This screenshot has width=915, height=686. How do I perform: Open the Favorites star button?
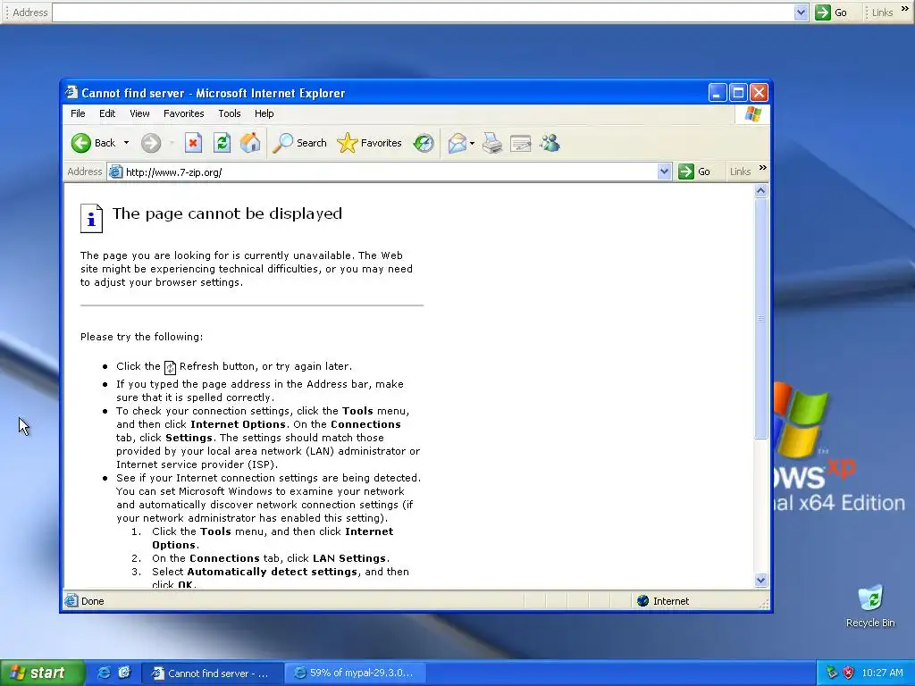(x=369, y=143)
